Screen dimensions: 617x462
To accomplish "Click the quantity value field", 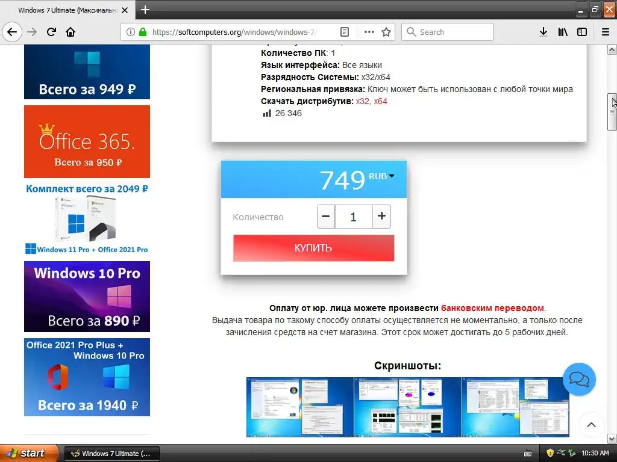I will point(353,217).
